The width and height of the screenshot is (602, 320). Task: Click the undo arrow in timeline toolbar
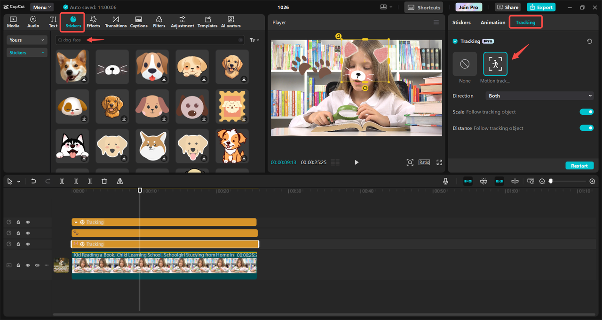click(x=33, y=181)
